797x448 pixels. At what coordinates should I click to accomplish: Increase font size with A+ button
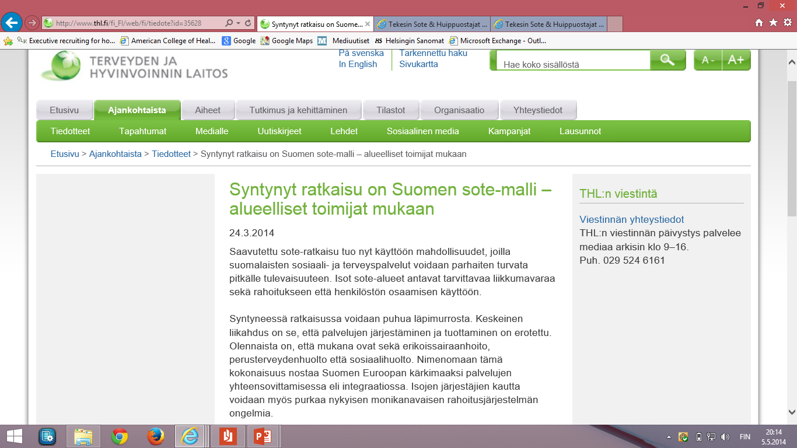click(736, 60)
